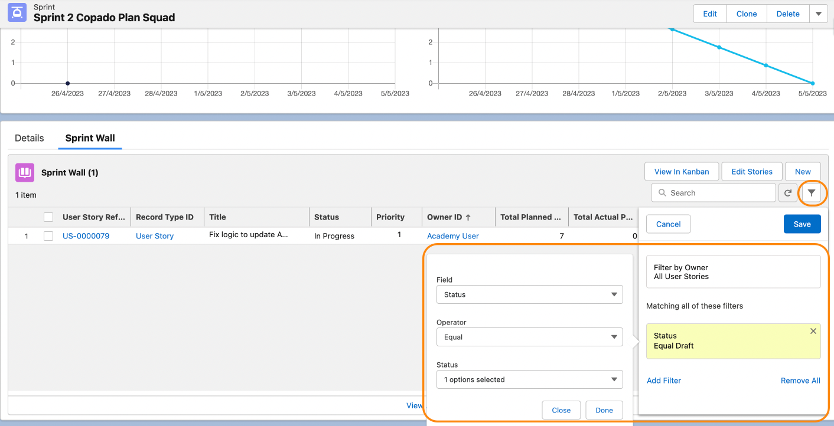Open the Filter by Owner box
This screenshot has height=426, width=834.
click(734, 271)
